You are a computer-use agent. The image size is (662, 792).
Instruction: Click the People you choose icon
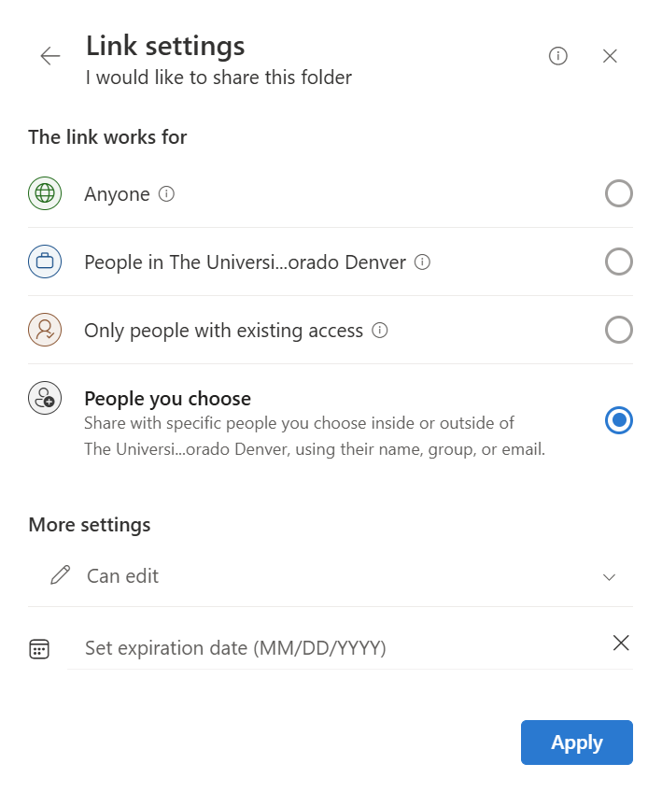[x=45, y=399]
